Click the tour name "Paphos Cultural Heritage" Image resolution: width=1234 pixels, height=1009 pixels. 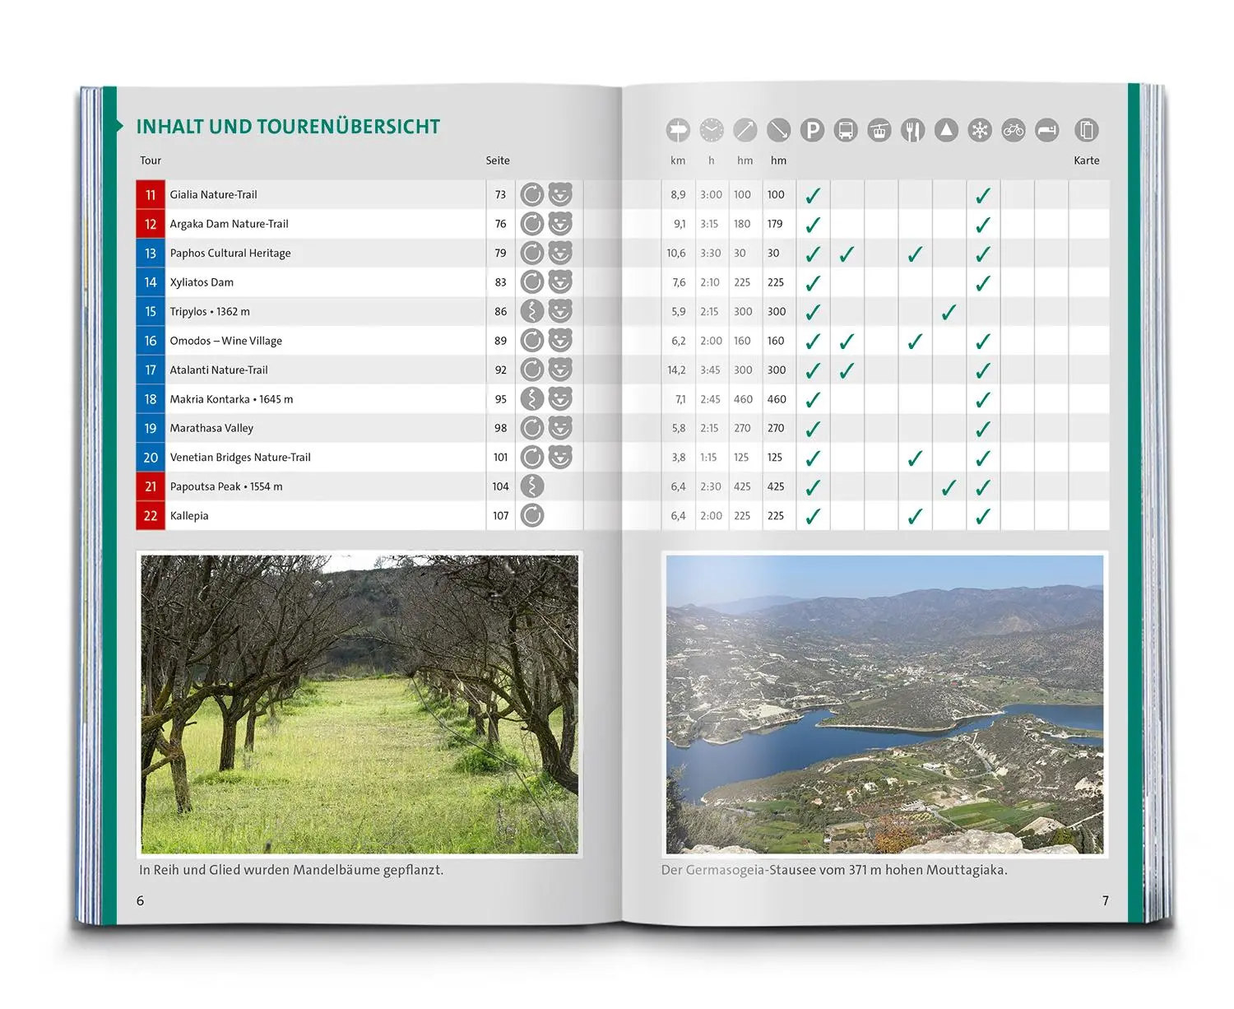click(x=230, y=253)
